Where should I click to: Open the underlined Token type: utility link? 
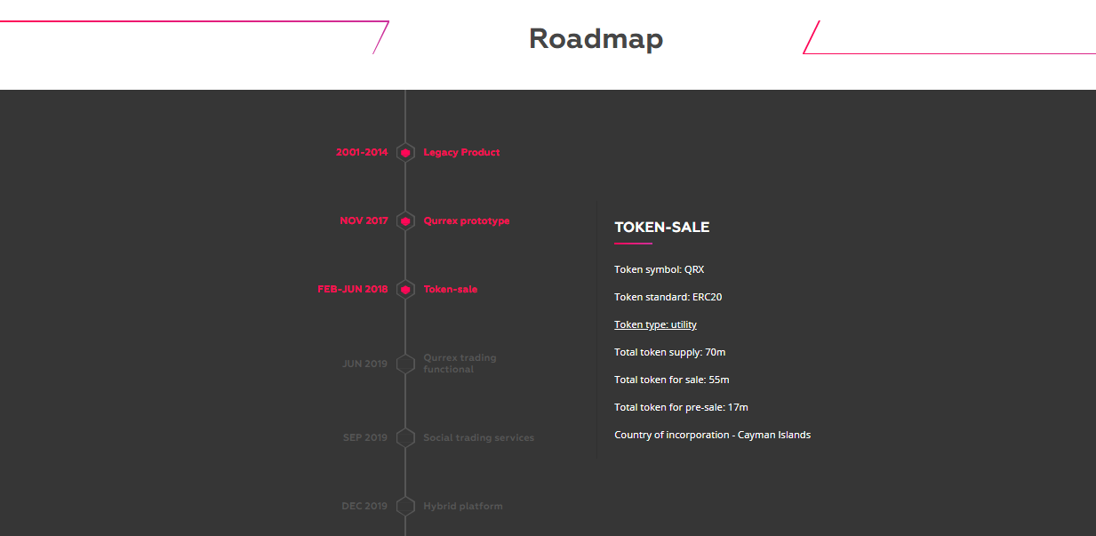[x=655, y=324]
